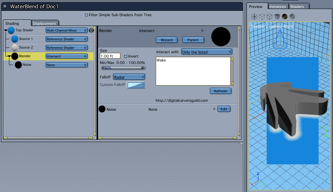Click the Size input field
Image resolution: width=333 pixels, height=192 pixels.
click(110, 56)
